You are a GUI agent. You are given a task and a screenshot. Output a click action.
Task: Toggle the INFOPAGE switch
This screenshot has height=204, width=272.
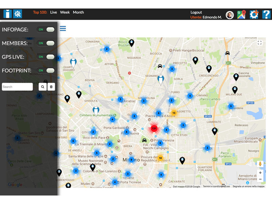click(46, 30)
